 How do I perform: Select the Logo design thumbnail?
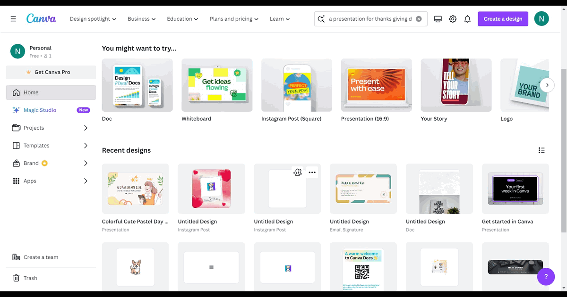tap(524, 85)
